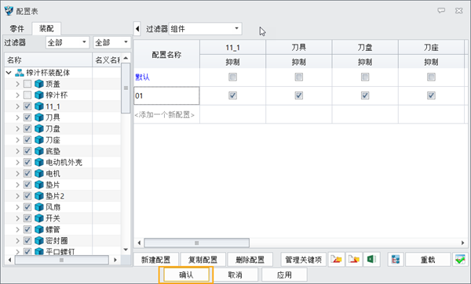The image size is (471, 284).
Task: Open the Excel export icon
Action: click(x=371, y=260)
